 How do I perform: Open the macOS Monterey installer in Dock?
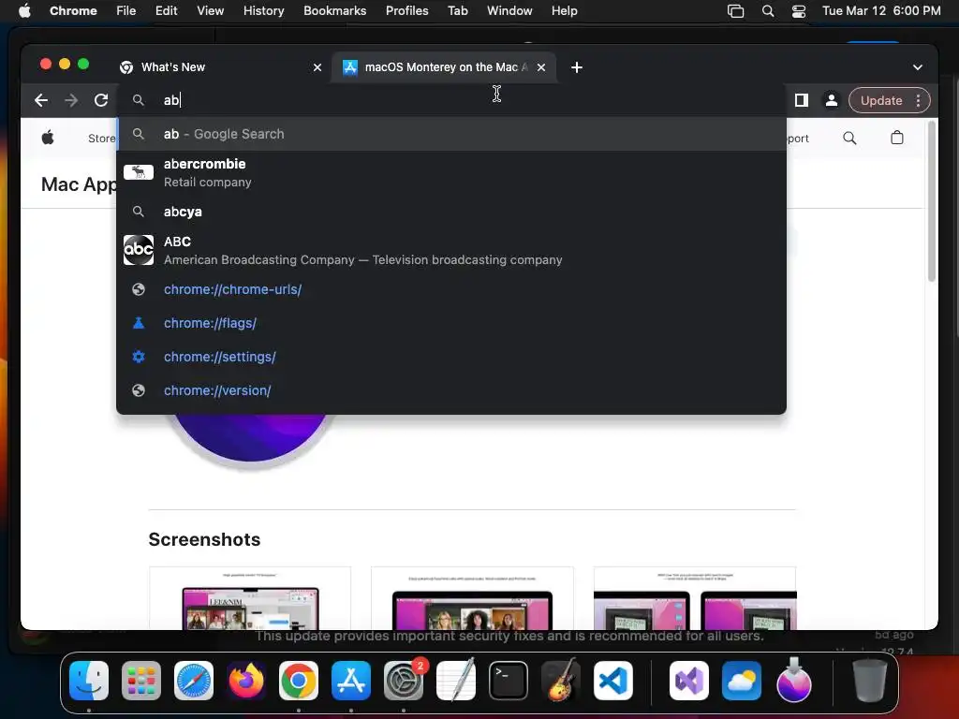coord(794,681)
